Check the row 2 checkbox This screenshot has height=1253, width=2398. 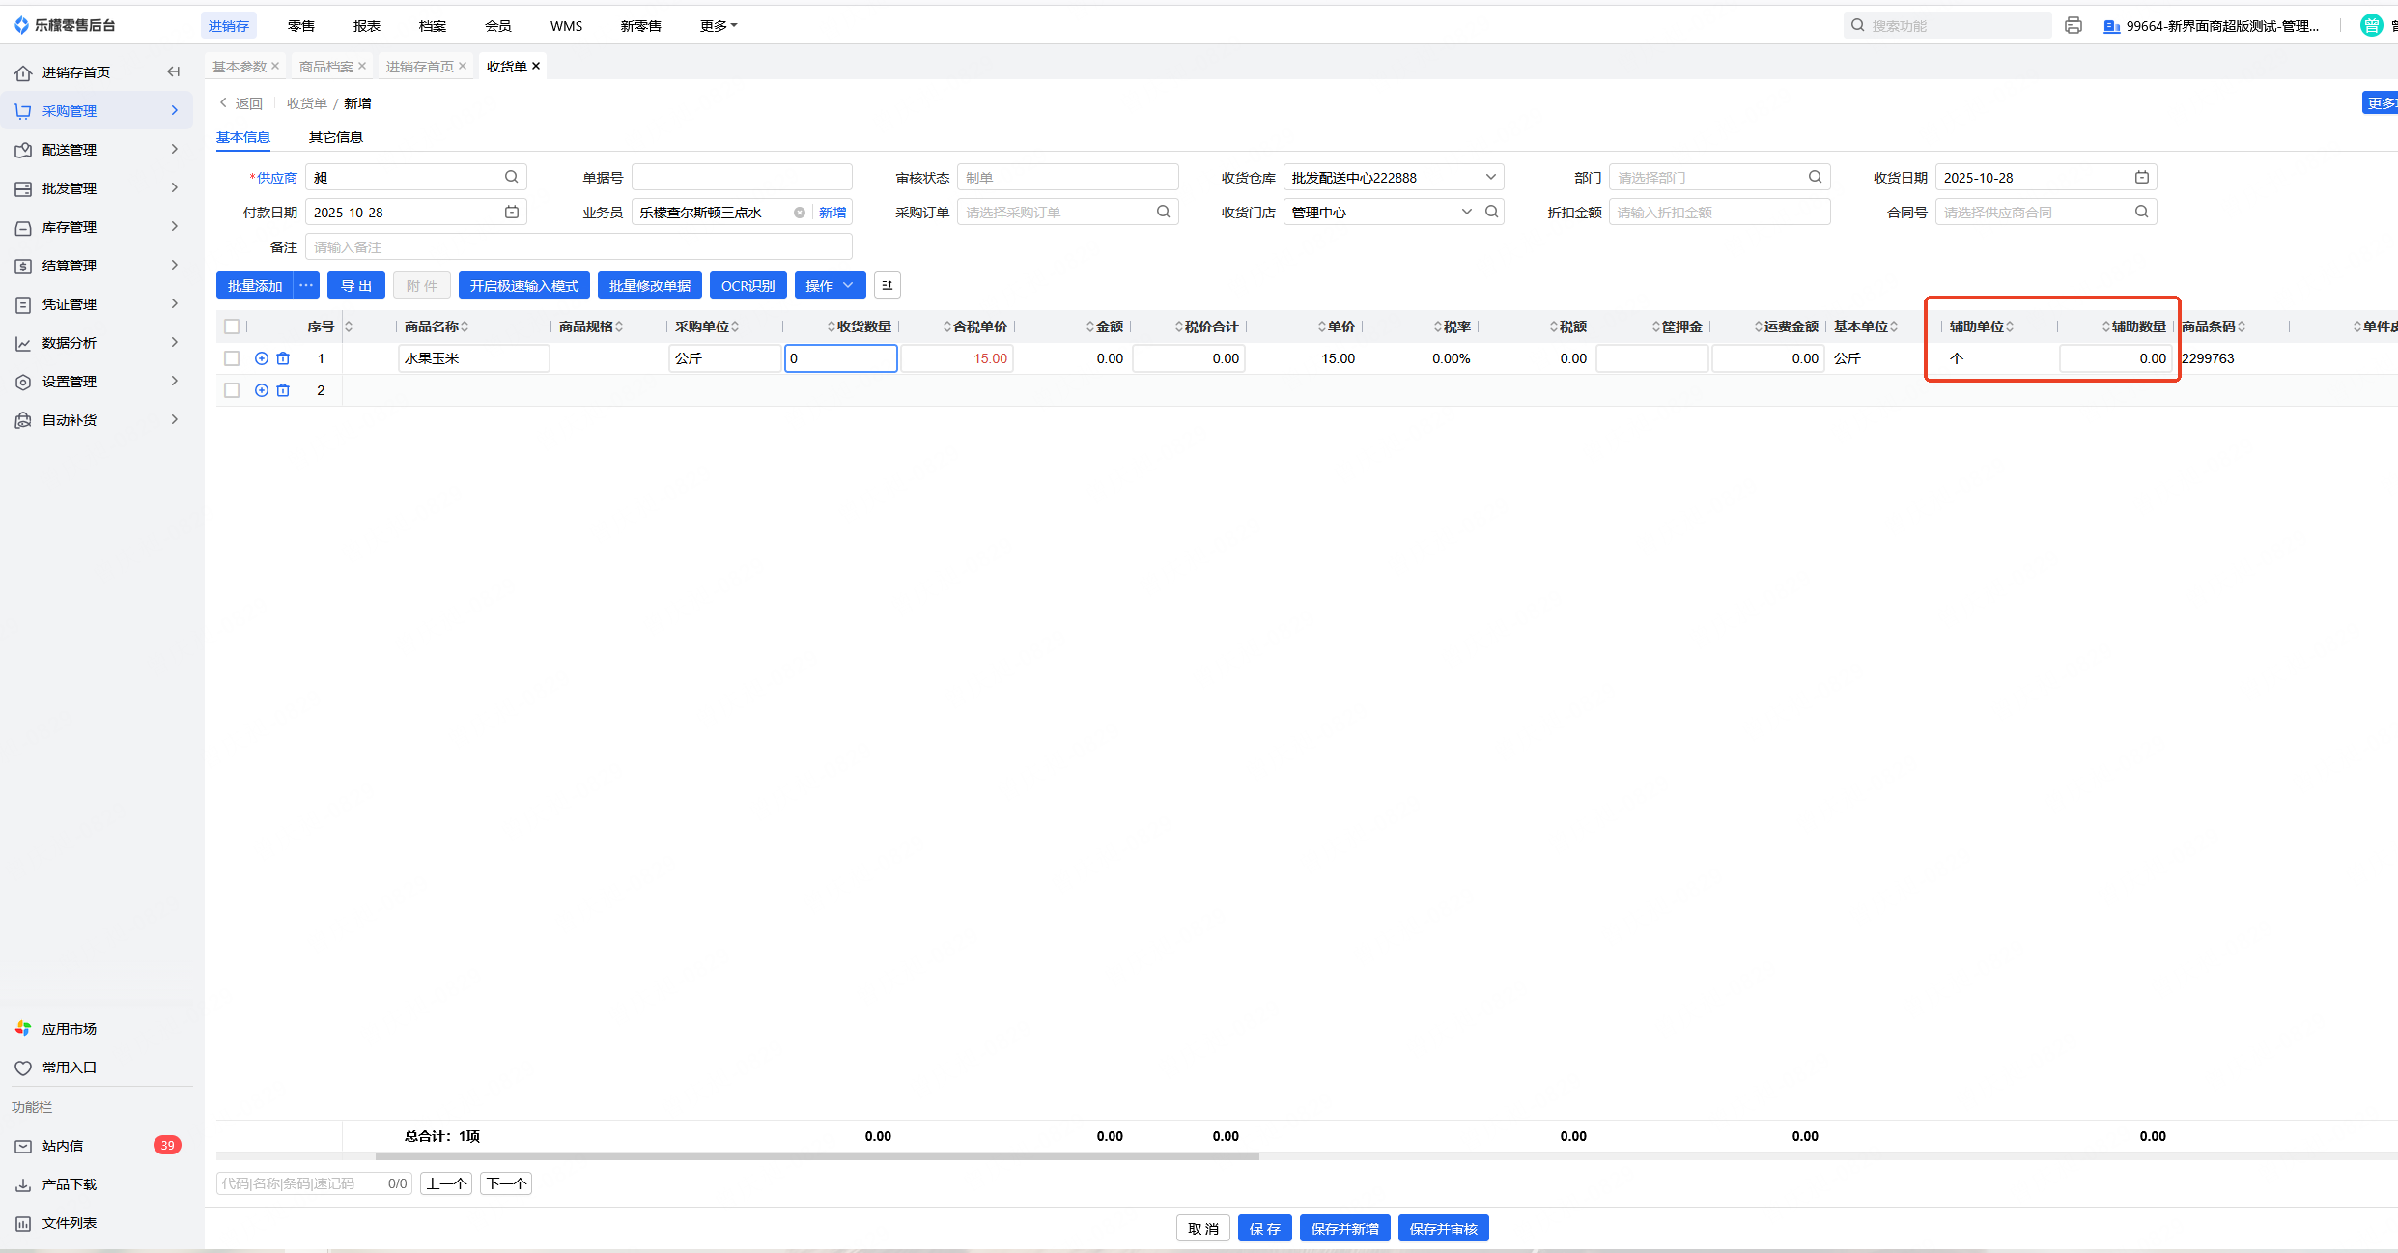click(x=232, y=390)
